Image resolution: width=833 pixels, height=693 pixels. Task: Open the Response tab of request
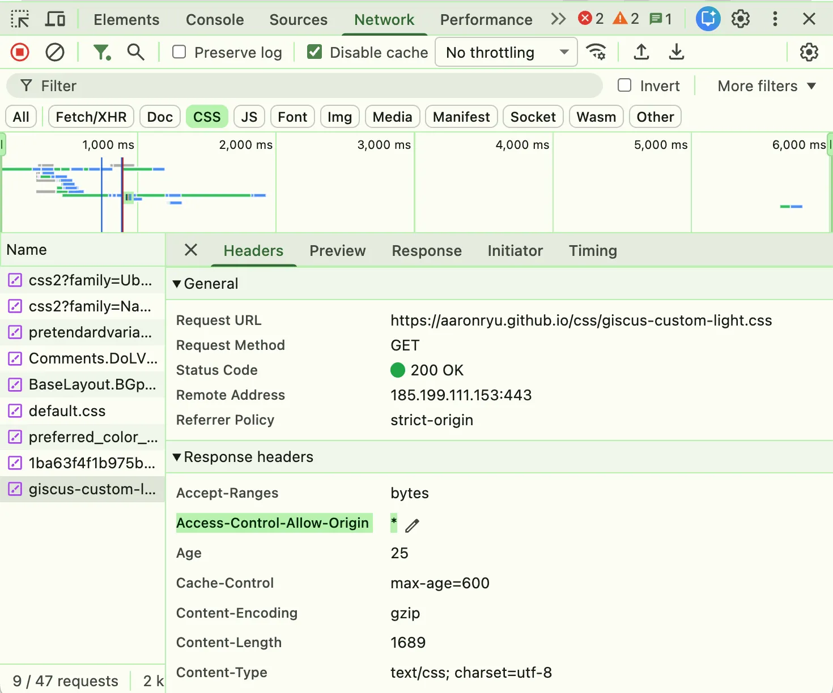tap(427, 251)
